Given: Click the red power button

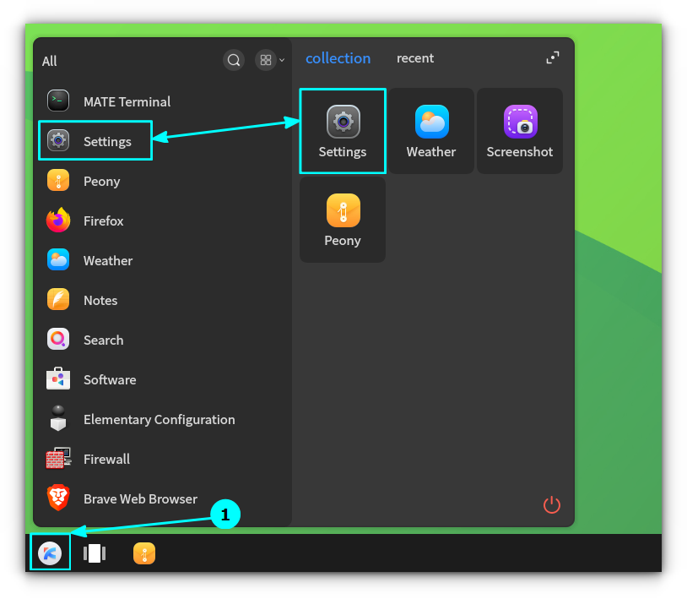Looking at the screenshot, I should [552, 505].
